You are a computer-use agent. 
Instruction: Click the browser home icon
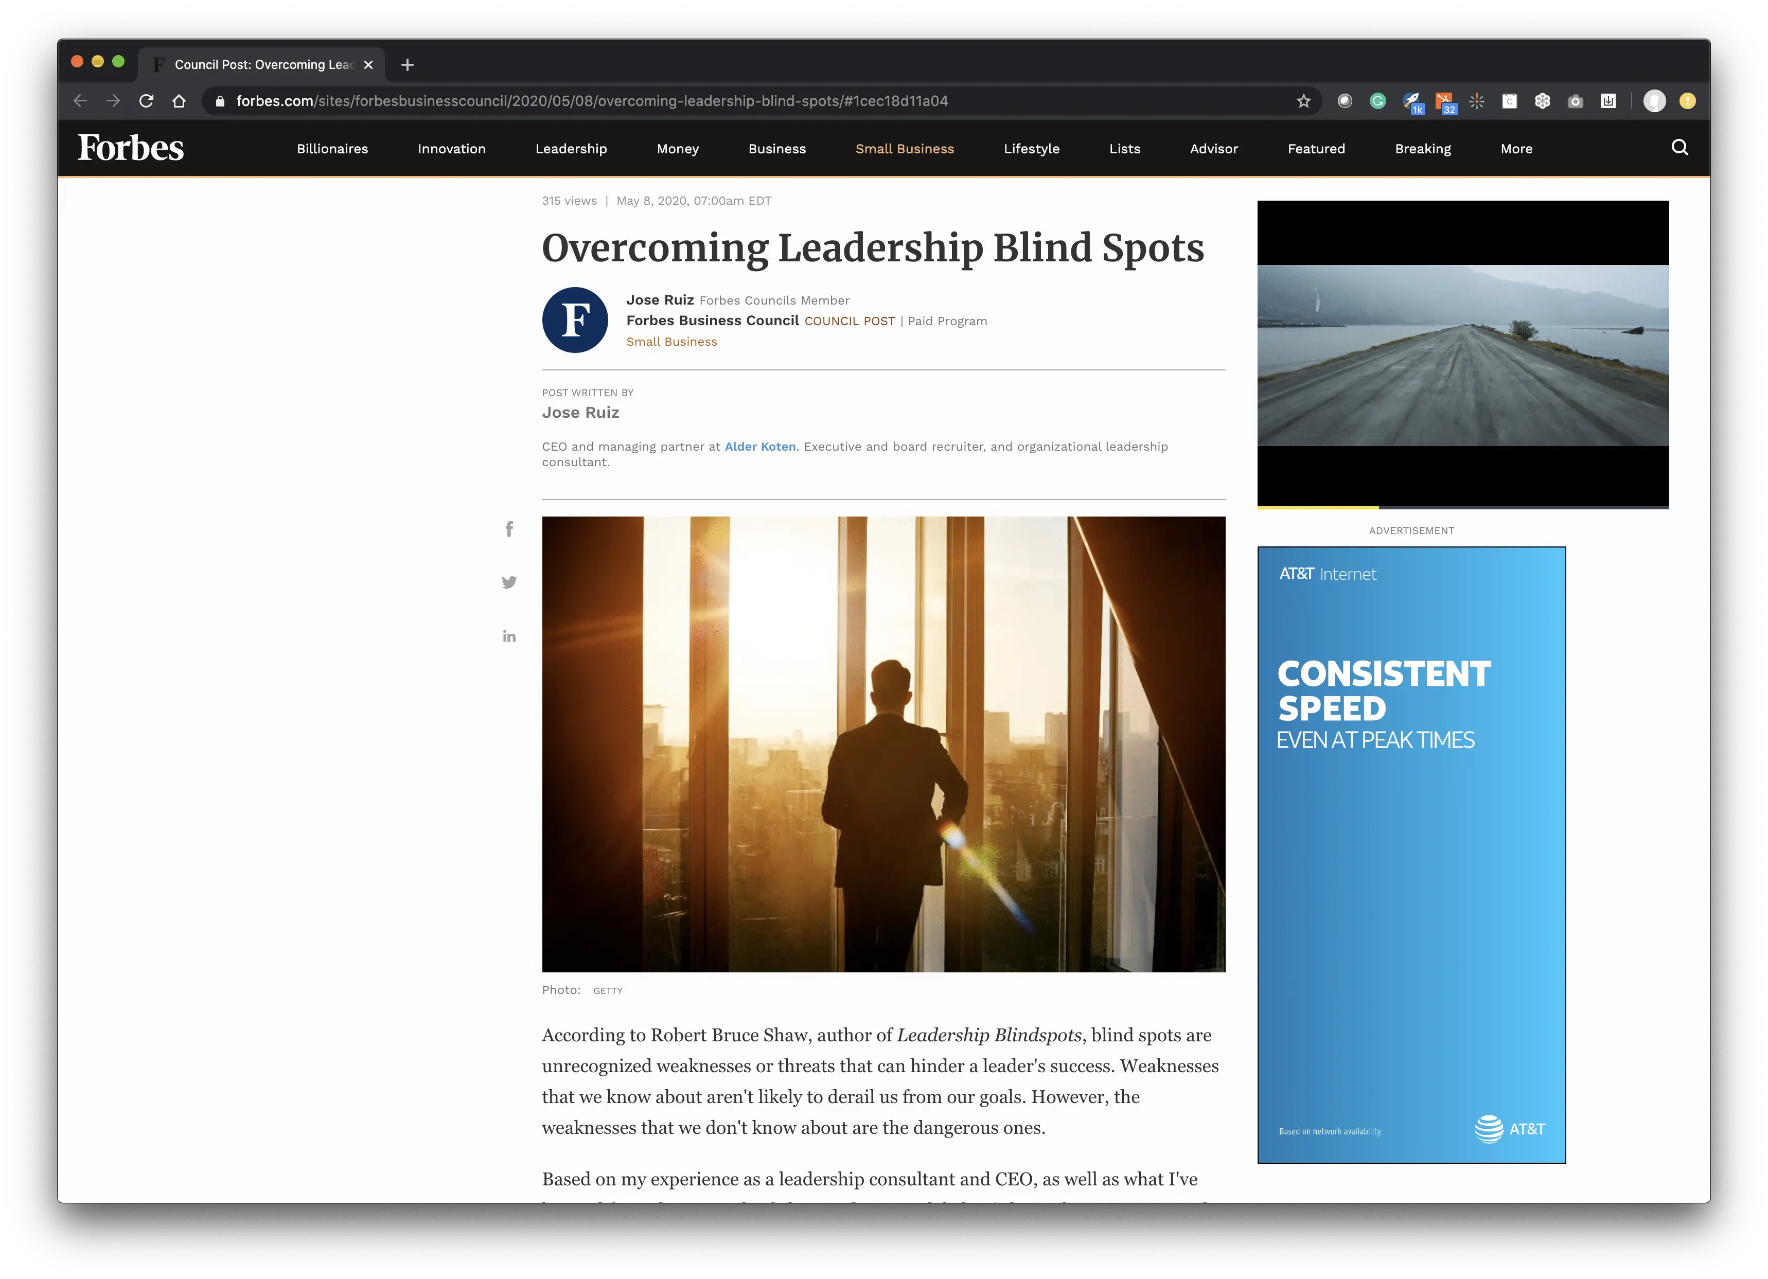pyautogui.click(x=179, y=101)
